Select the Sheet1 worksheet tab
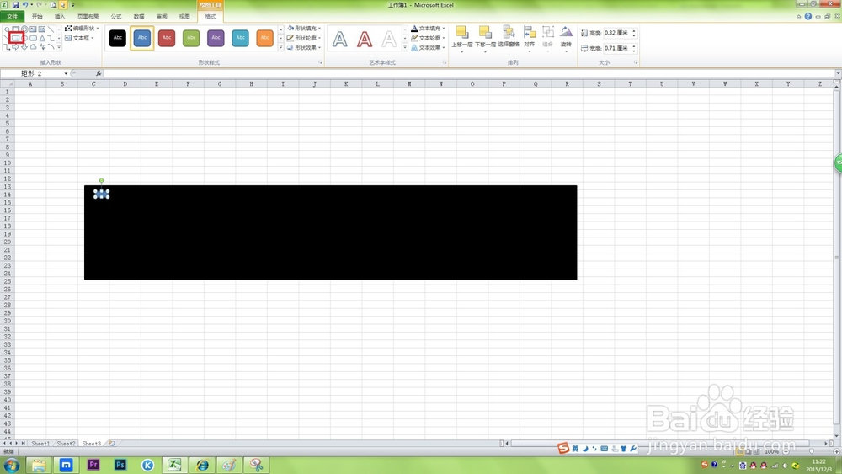Screen dimensions: 842x474 click(x=40, y=444)
